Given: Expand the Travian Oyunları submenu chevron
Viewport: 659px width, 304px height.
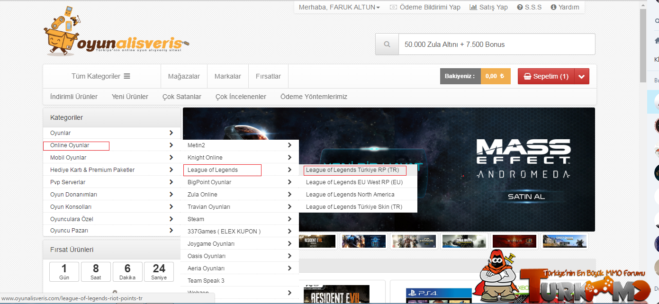Looking at the screenshot, I should (289, 206).
